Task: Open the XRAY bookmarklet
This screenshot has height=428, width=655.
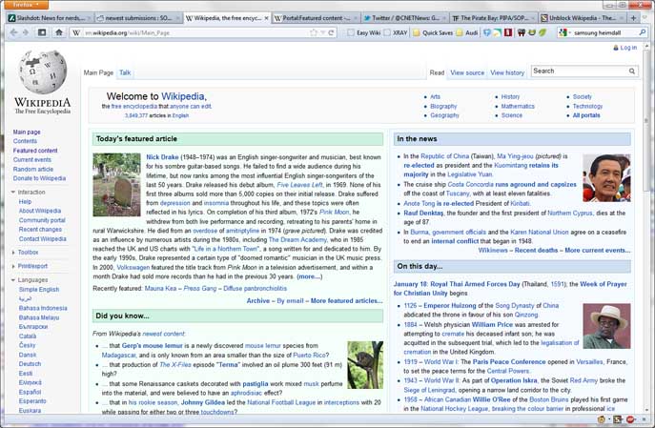Action: pos(396,32)
